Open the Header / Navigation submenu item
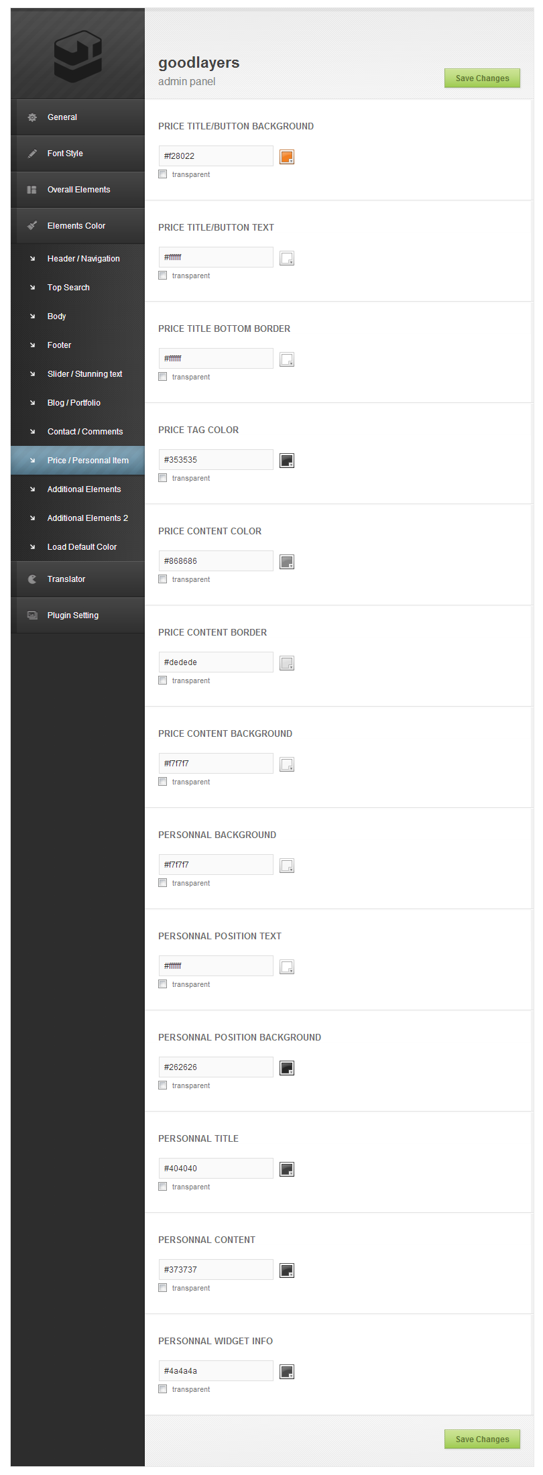Screen dimensions: 543x1475 (x=83, y=259)
